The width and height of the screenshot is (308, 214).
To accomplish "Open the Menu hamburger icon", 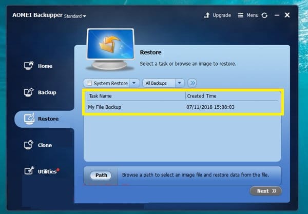I will (x=241, y=15).
